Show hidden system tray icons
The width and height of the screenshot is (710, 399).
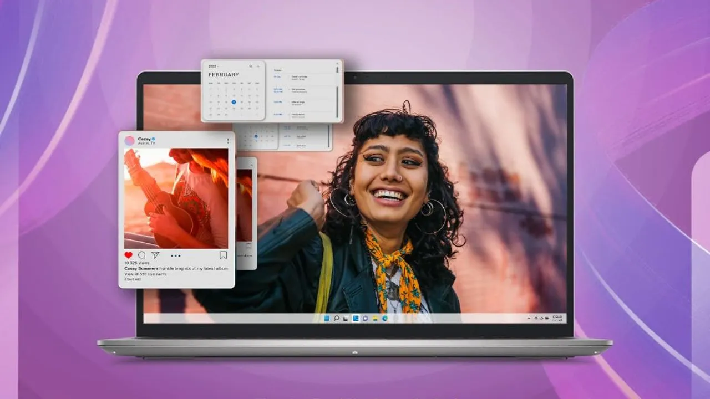528,319
